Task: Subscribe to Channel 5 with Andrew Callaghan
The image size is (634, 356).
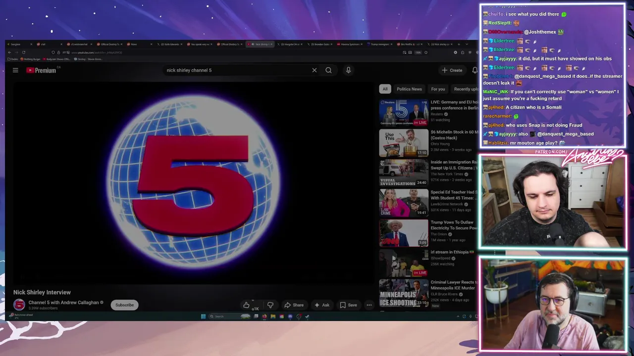Action: click(x=124, y=305)
